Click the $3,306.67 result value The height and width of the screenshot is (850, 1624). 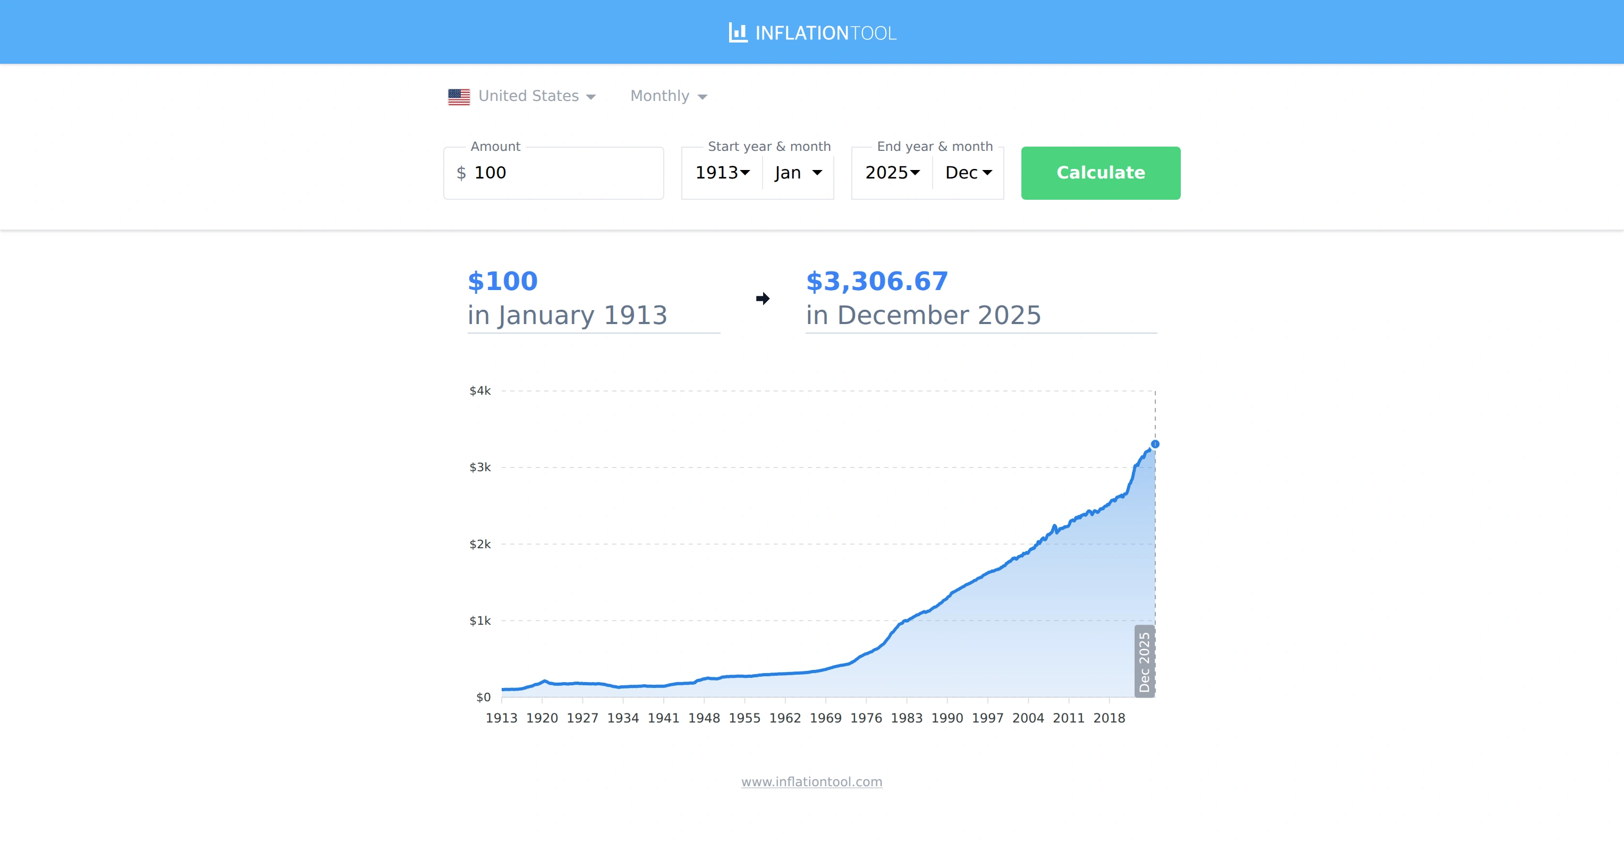point(876,282)
